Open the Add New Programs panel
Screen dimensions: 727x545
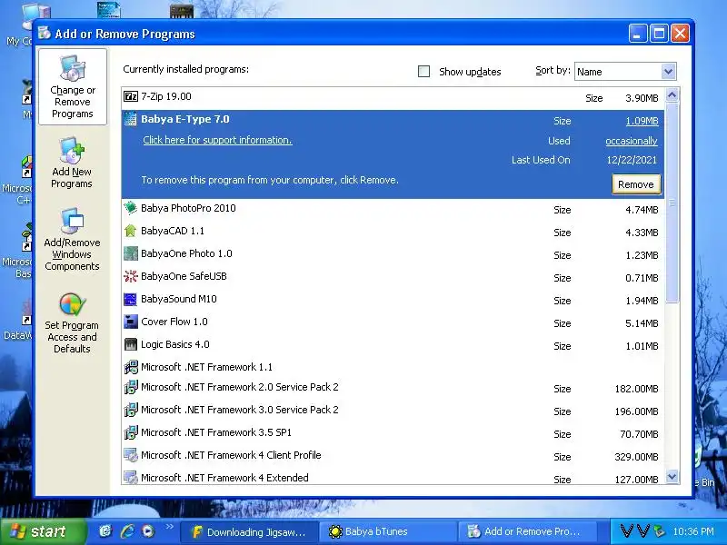(x=72, y=163)
